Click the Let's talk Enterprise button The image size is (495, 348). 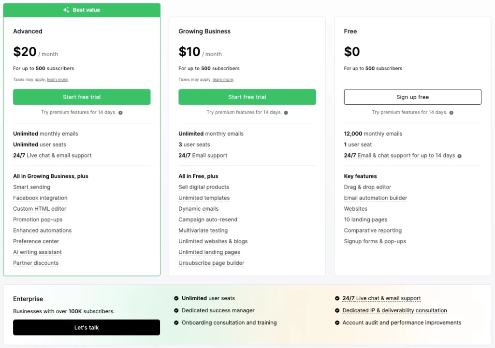click(x=87, y=328)
